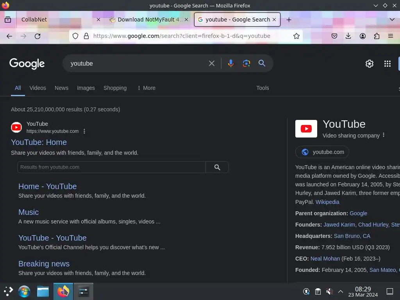Bookmark this page with the star
The image size is (400, 300).
(x=296, y=36)
